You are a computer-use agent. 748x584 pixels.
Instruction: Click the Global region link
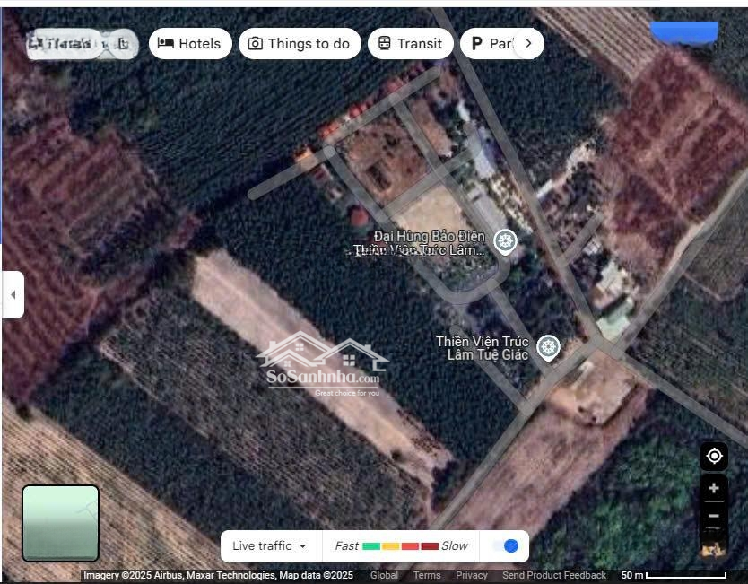(x=384, y=575)
